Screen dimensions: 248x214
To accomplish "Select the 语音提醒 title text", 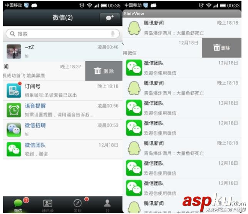I will click(x=35, y=106).
